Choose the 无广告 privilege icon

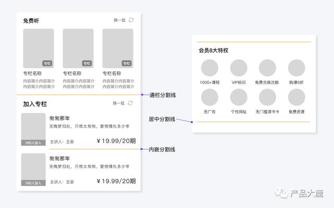click(x=209, y=97)
